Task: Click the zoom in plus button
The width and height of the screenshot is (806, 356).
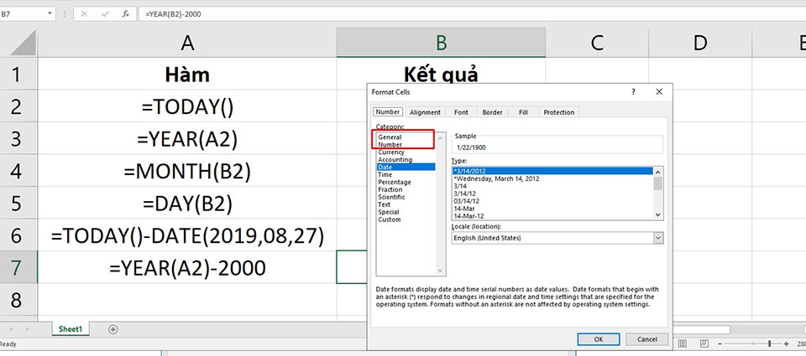Action: click(x=787, y=343)
